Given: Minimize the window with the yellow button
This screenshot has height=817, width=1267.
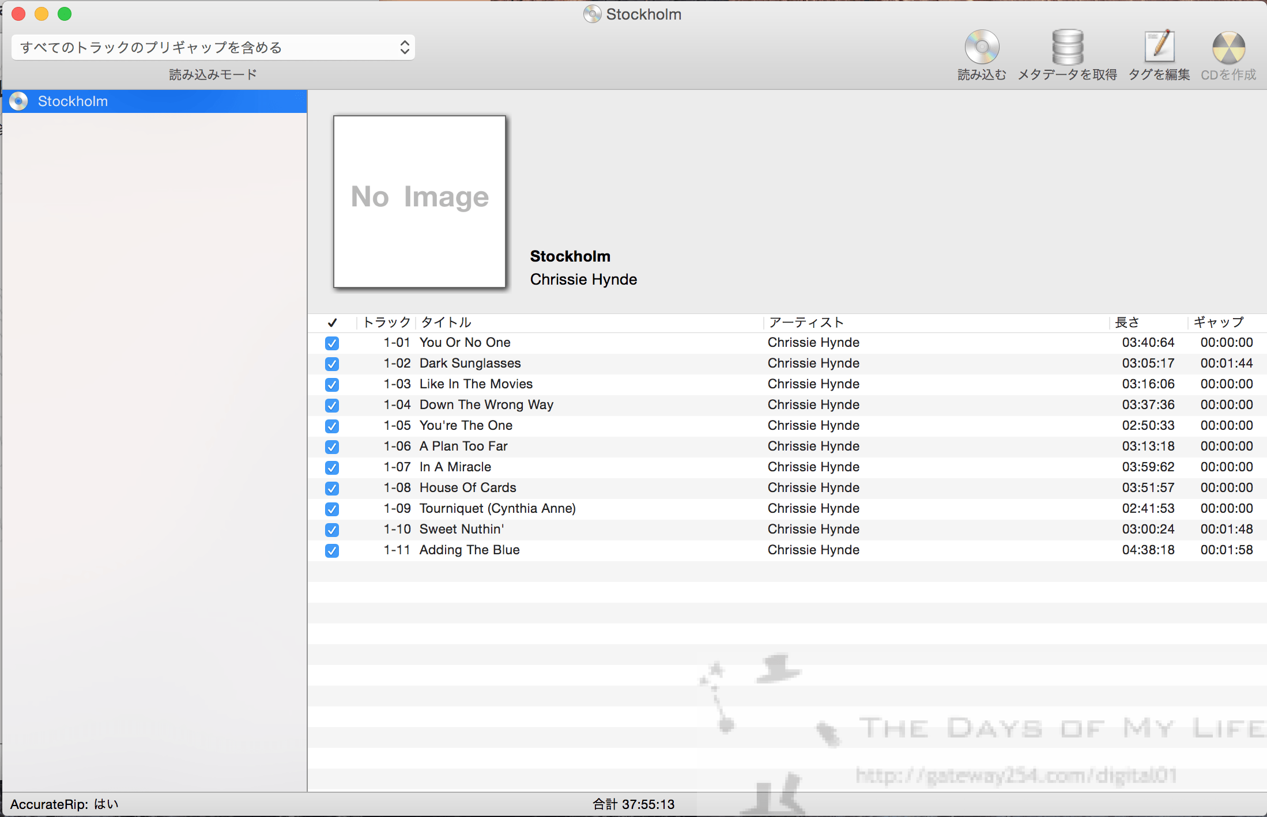Looking at the screenshot, I should [42, 14].
